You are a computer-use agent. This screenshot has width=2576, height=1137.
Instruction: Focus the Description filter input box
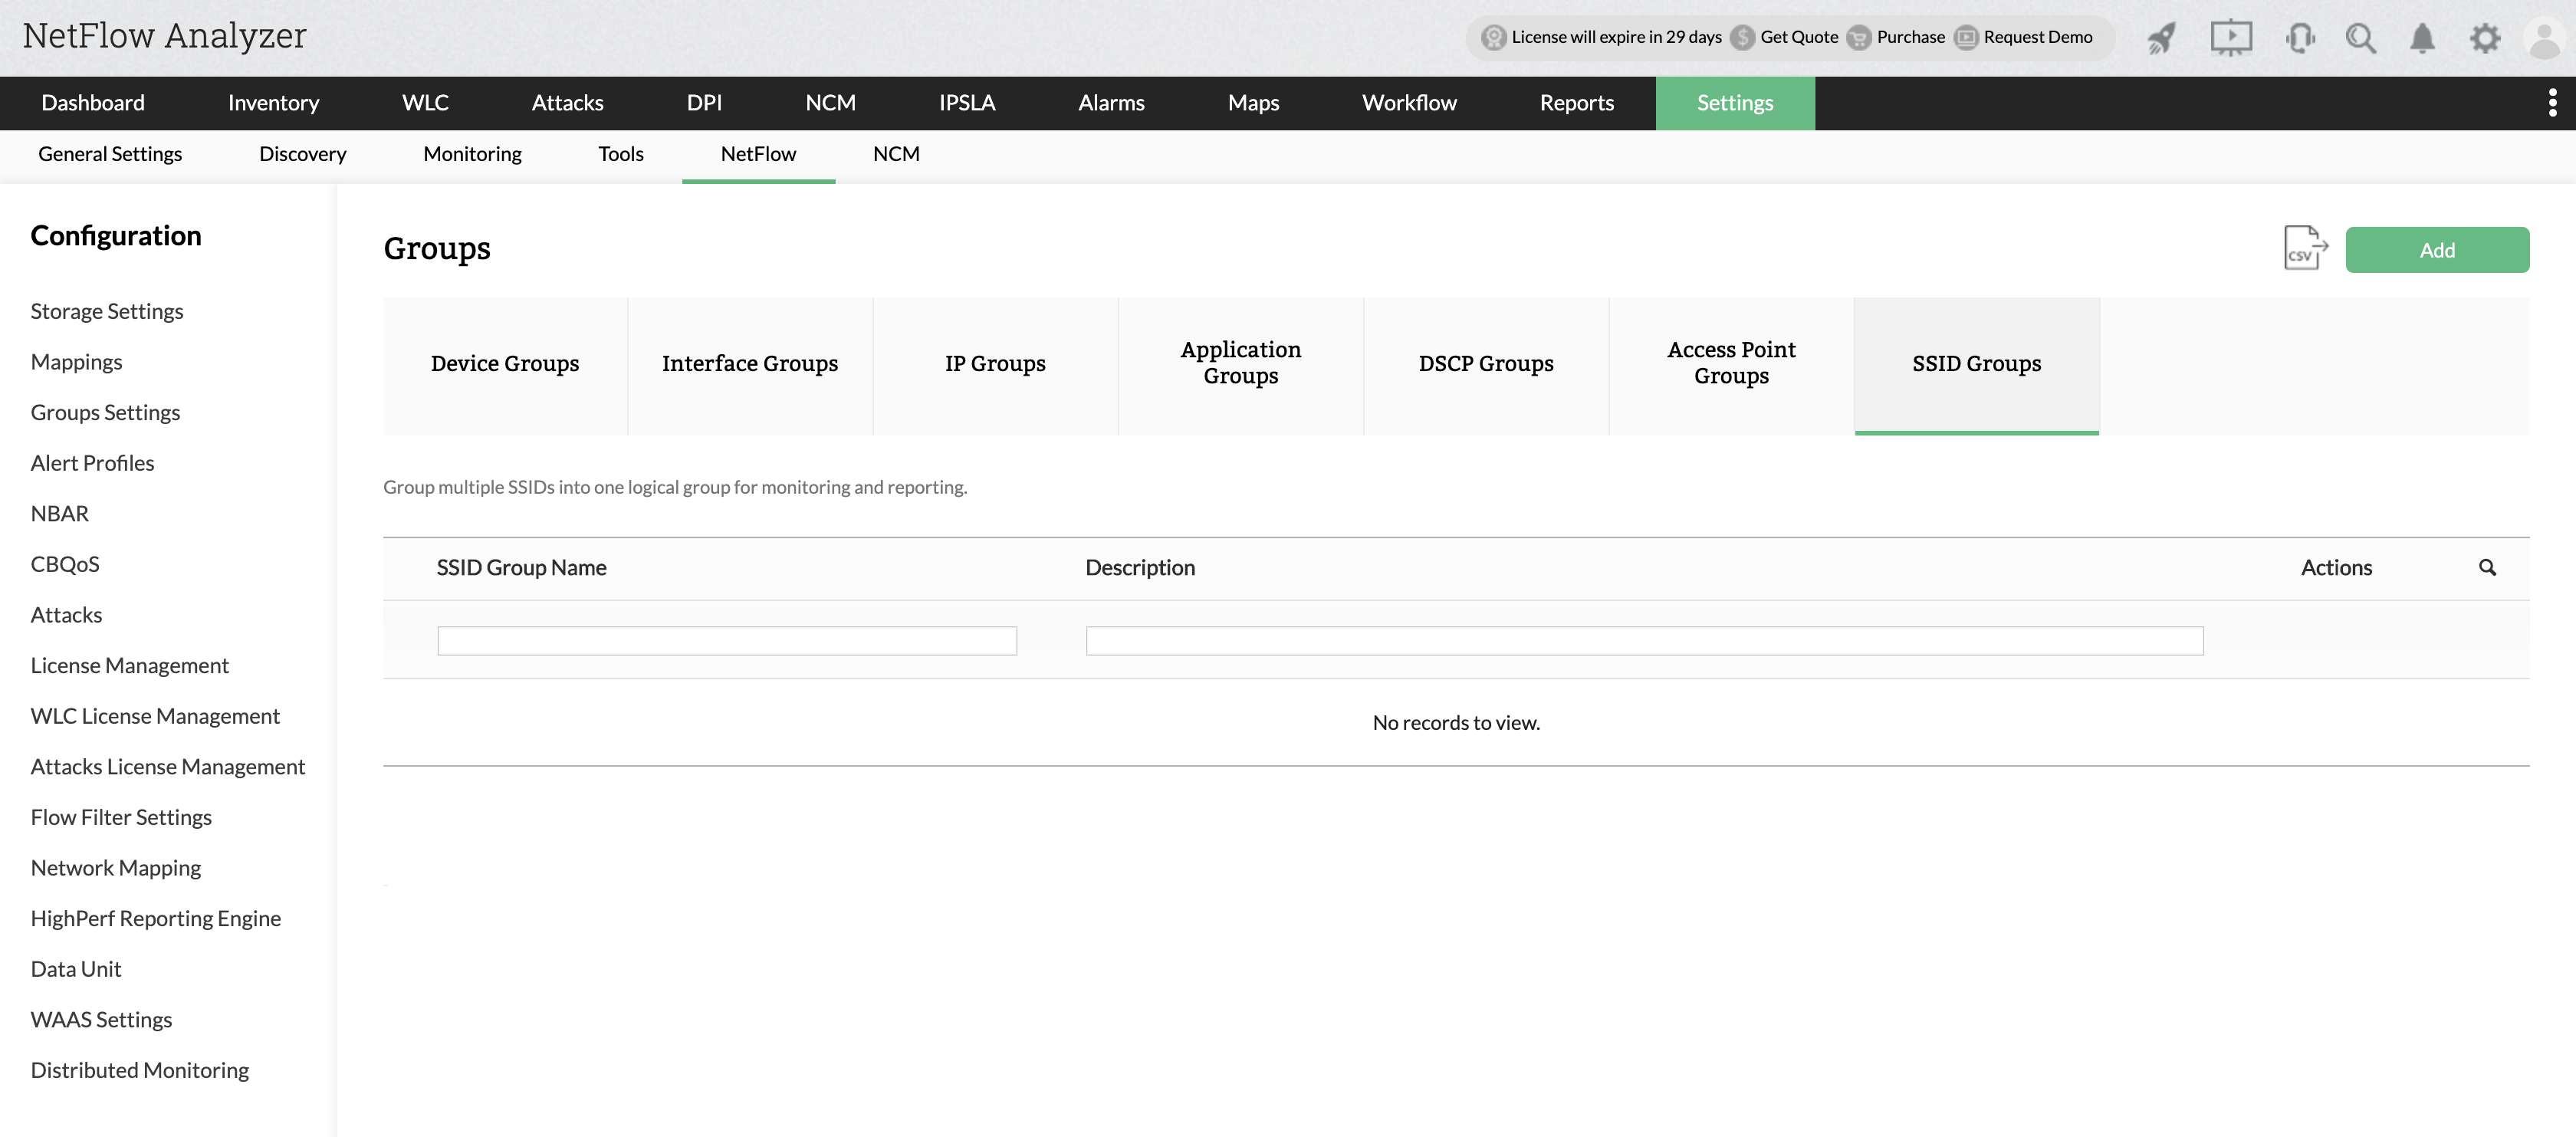click(x=1644, y=640)
